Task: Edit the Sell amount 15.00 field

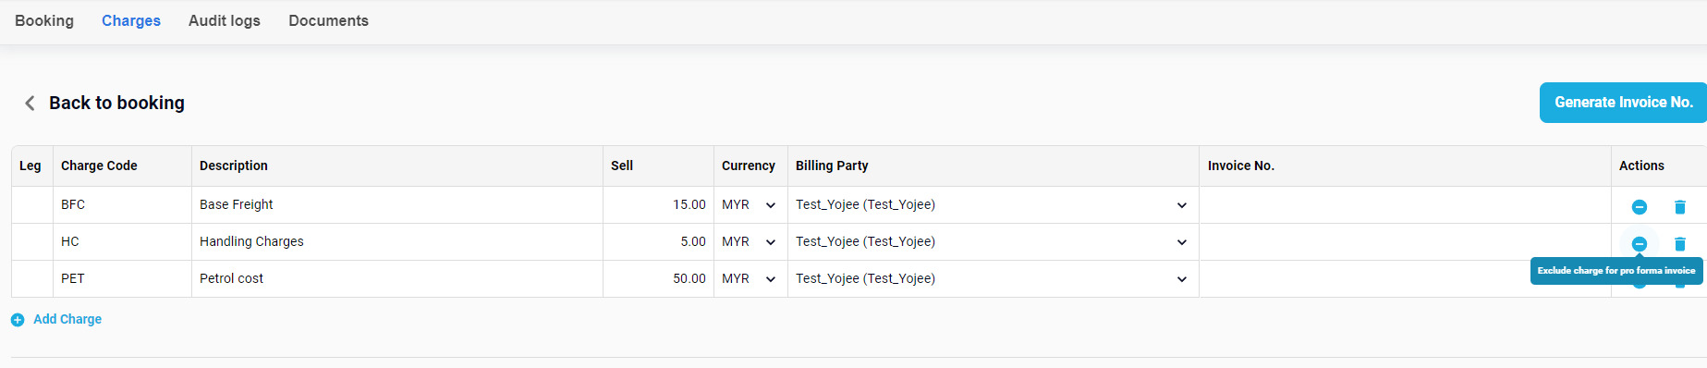Action: [x=658, y=205]
